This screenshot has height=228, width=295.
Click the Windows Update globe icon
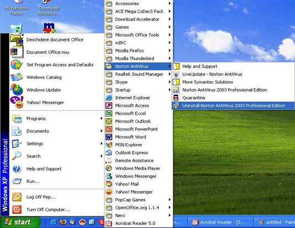click(17, 89)
